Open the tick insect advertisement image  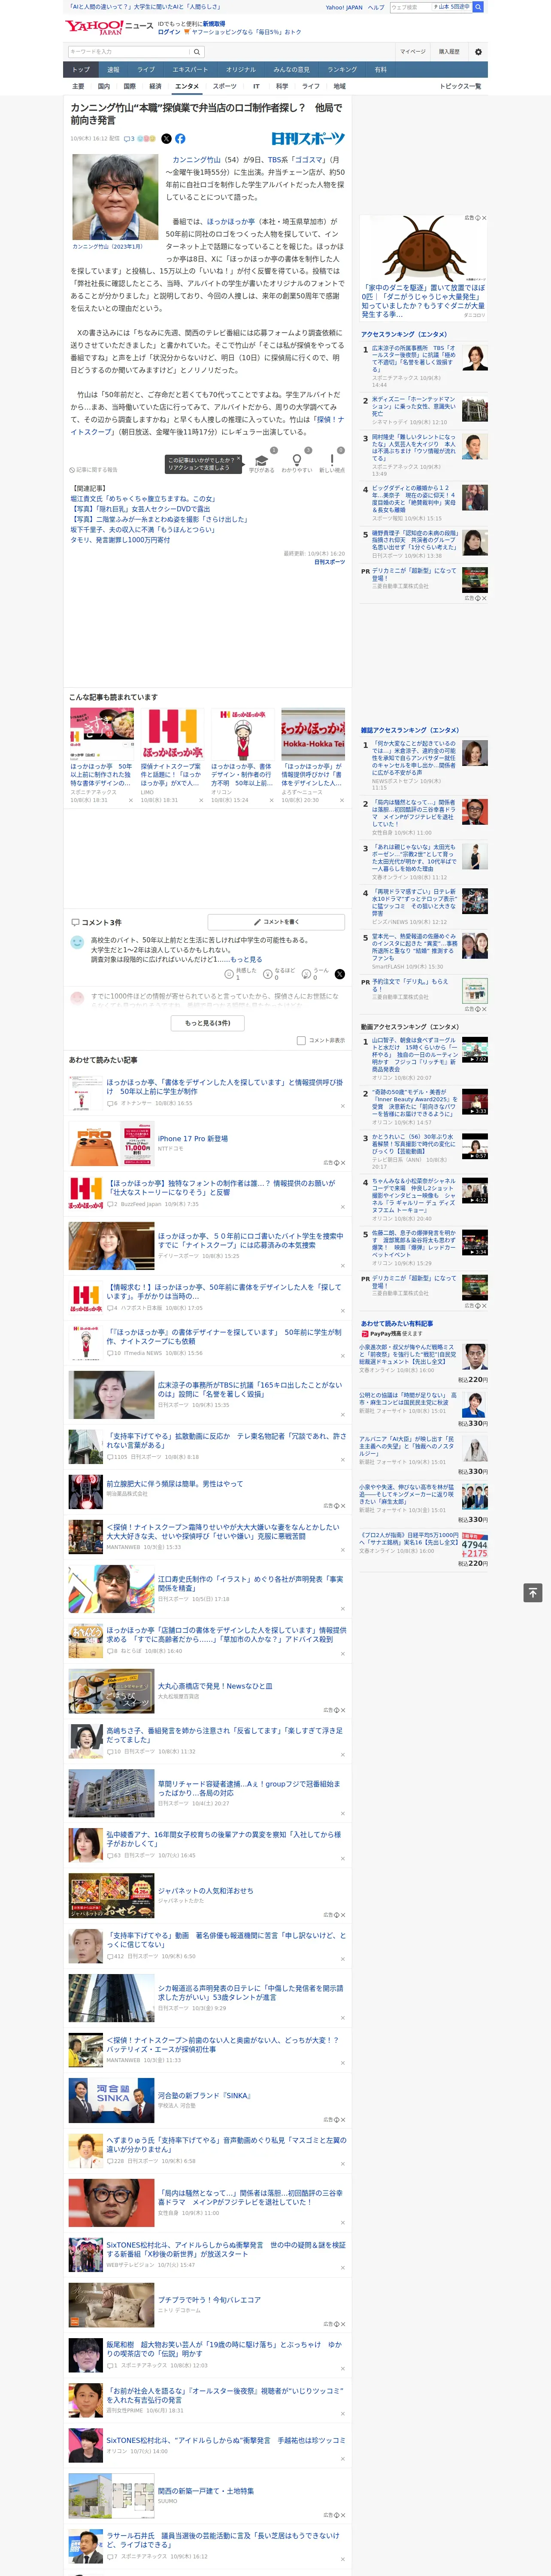pyautogui.click(x=423, y=248)
